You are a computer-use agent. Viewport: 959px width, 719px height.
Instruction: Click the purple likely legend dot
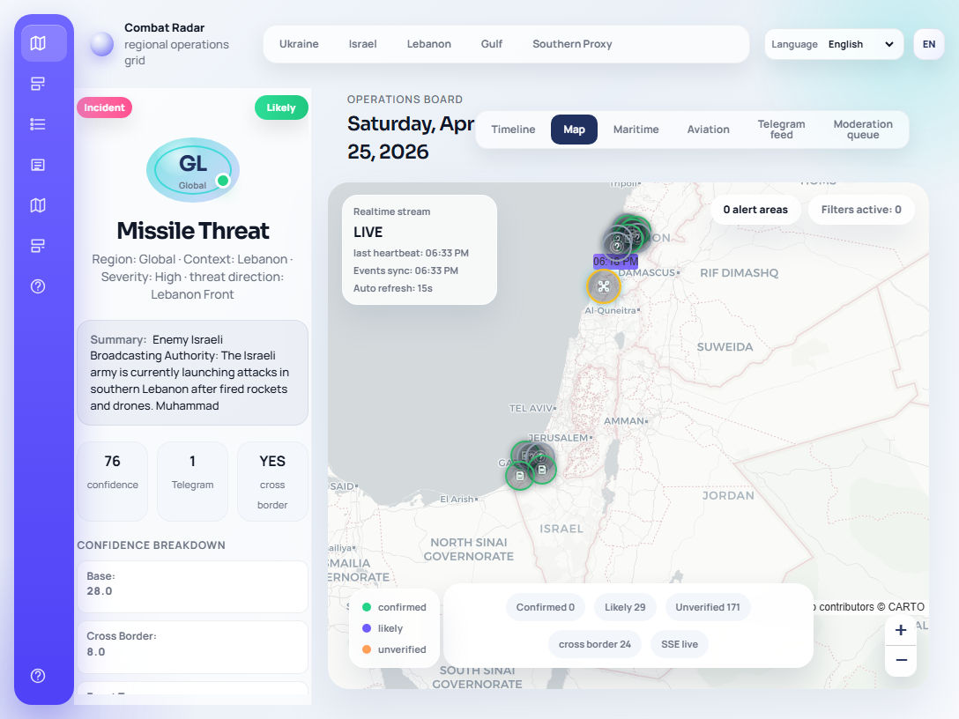tap(367, 628)
